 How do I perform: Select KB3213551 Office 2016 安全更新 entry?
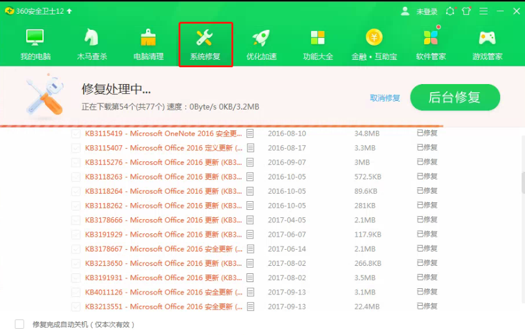click(x=164, y=306)
